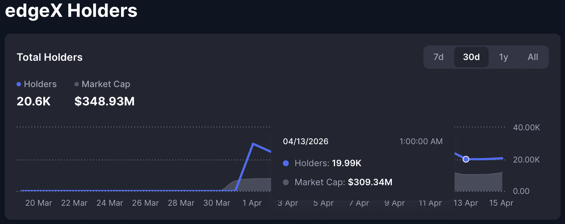Toggle the Holders series legend
Viewport: 565px width, 224px height.
click(x=37, y=84)
